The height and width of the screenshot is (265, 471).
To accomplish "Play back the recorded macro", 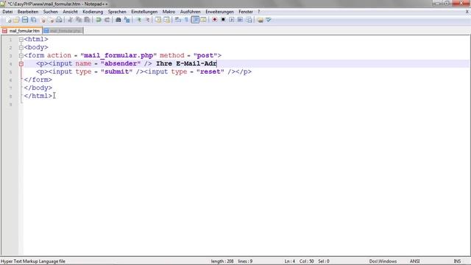I will 232,20.
